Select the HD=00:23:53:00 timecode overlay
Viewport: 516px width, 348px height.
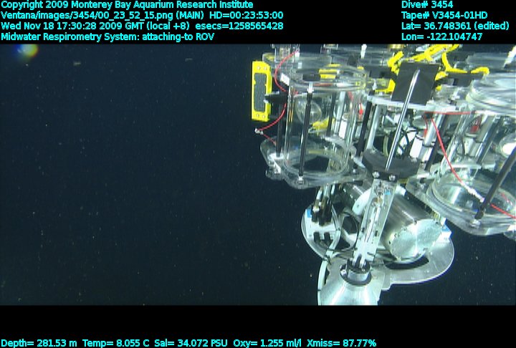pos(246,15)
